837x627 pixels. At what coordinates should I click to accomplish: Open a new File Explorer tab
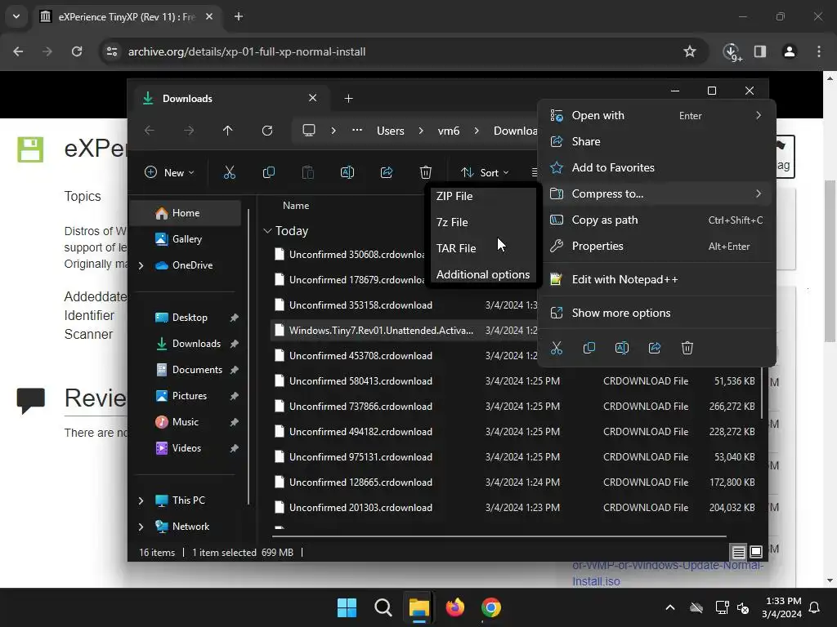(348, 99)
